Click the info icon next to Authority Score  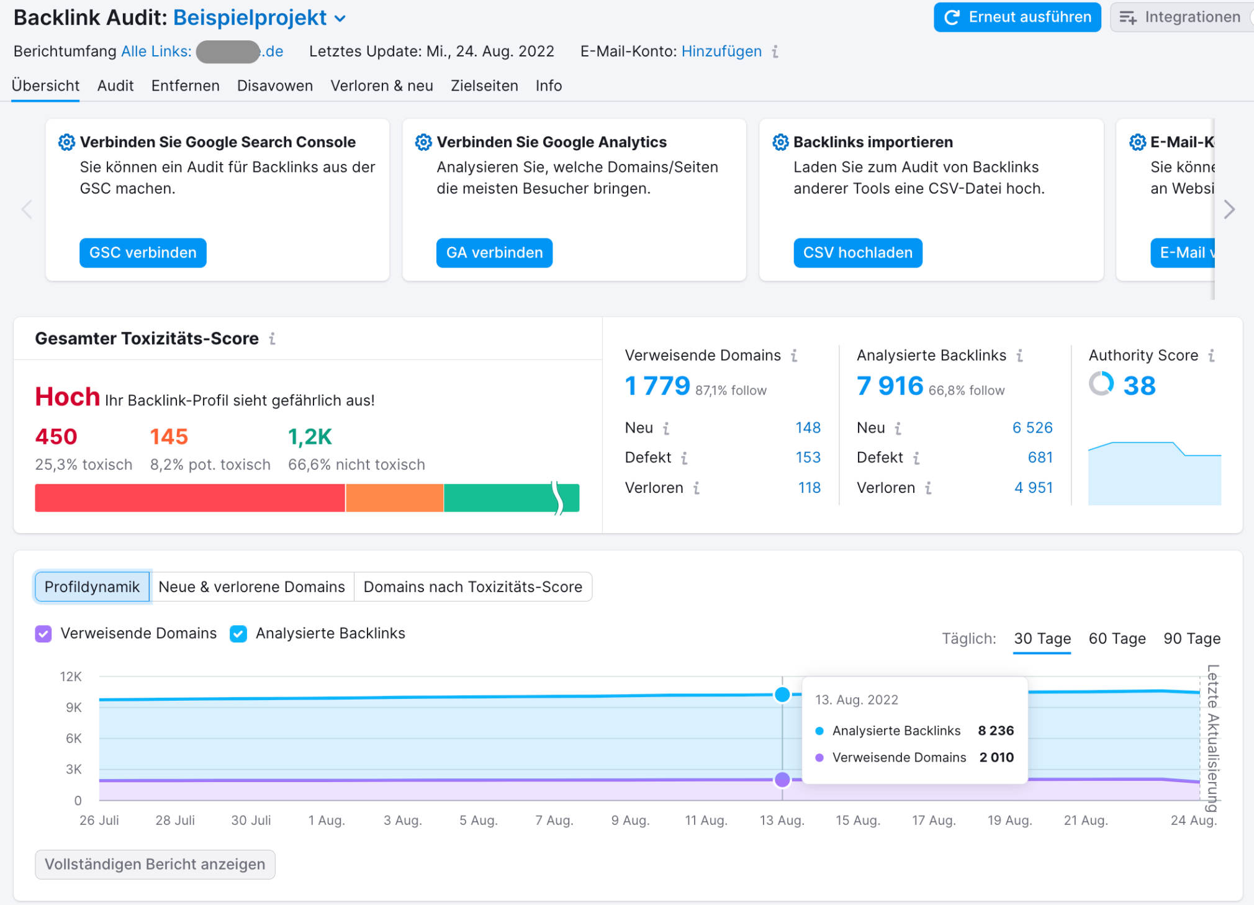pyautogui.click(x=1212, y=356)
